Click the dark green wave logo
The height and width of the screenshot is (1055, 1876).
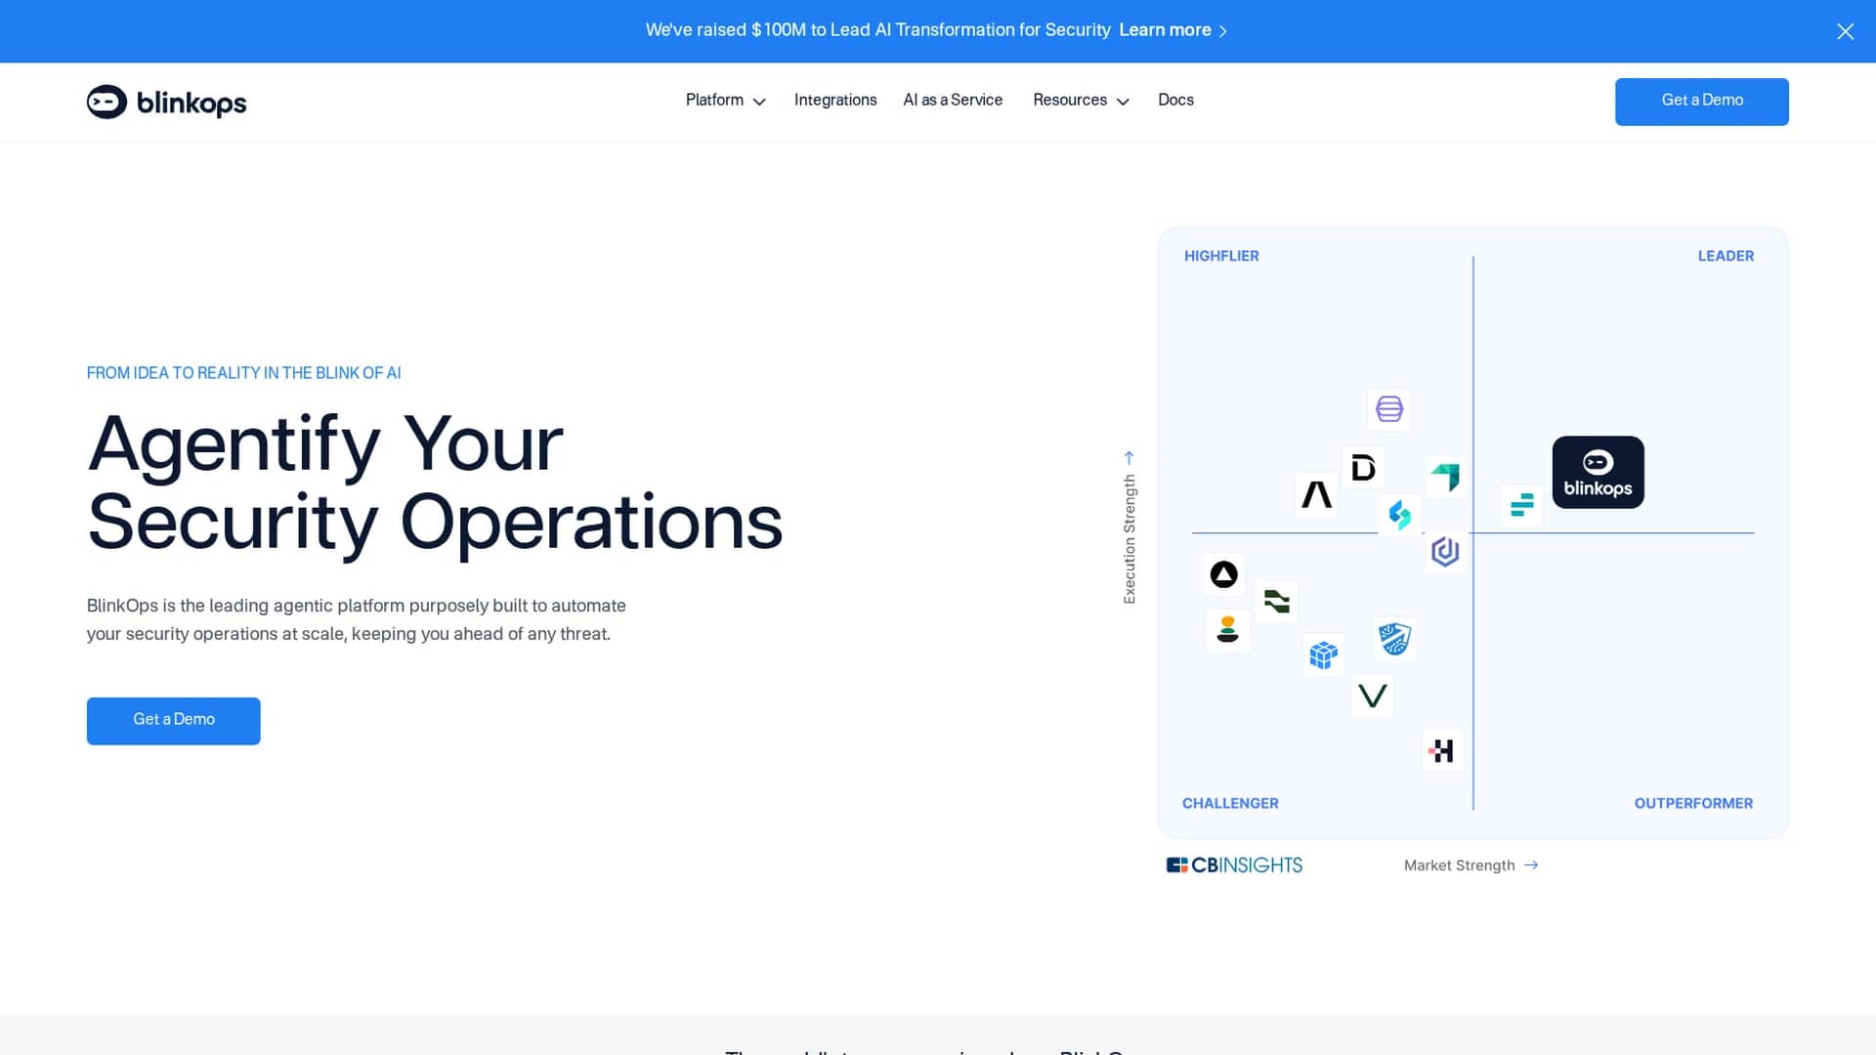coord(1276,602)
